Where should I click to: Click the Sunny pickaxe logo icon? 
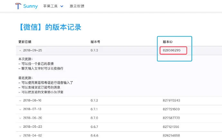tap(18, 6)
